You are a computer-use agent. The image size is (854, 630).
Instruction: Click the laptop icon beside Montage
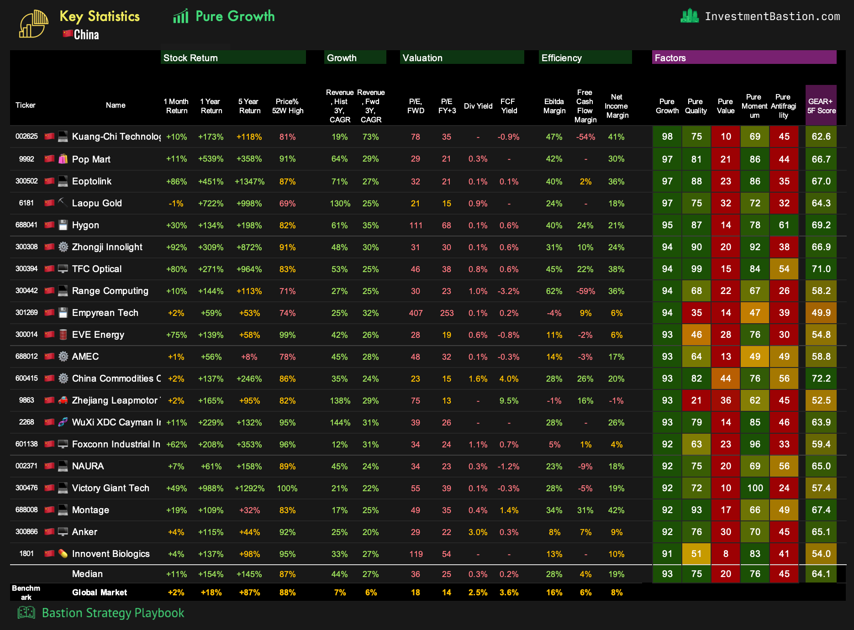(63, 509)
